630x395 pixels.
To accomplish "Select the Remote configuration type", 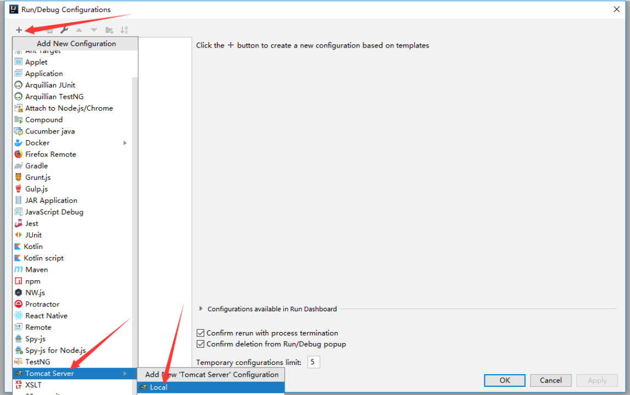I will pos(38,327).
